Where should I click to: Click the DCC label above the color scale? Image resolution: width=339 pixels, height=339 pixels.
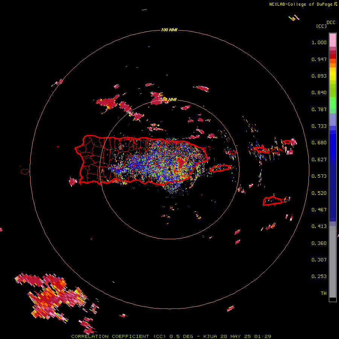click(331, 23)
